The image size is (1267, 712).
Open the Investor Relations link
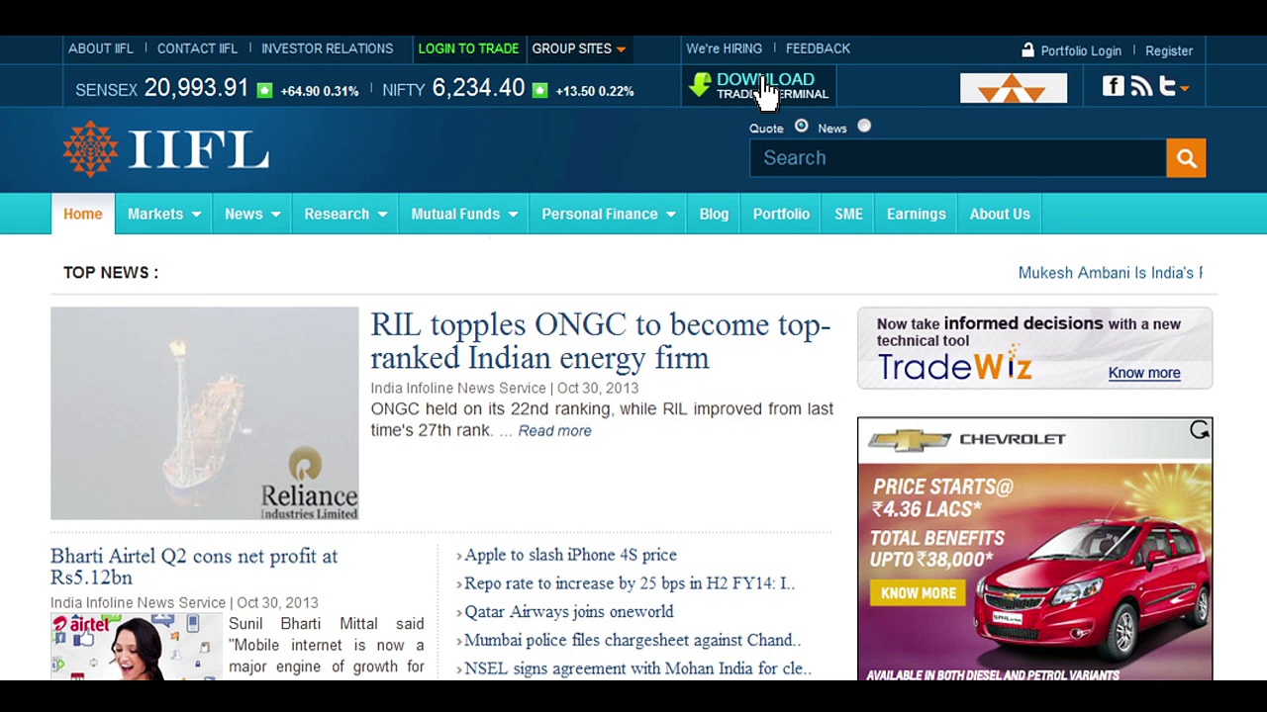(327, 48)
